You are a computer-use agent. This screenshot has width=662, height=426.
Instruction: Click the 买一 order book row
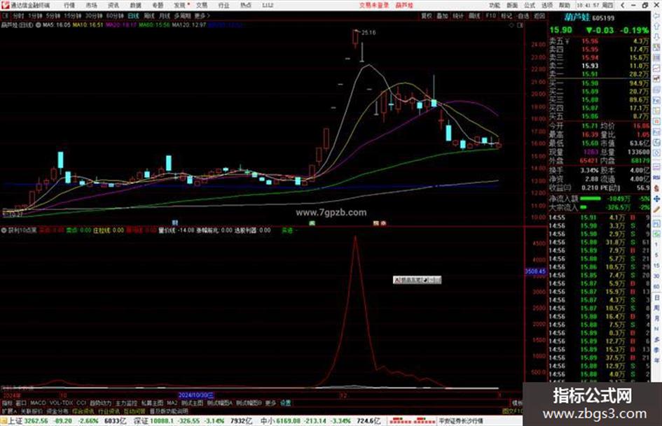point(599,83)
